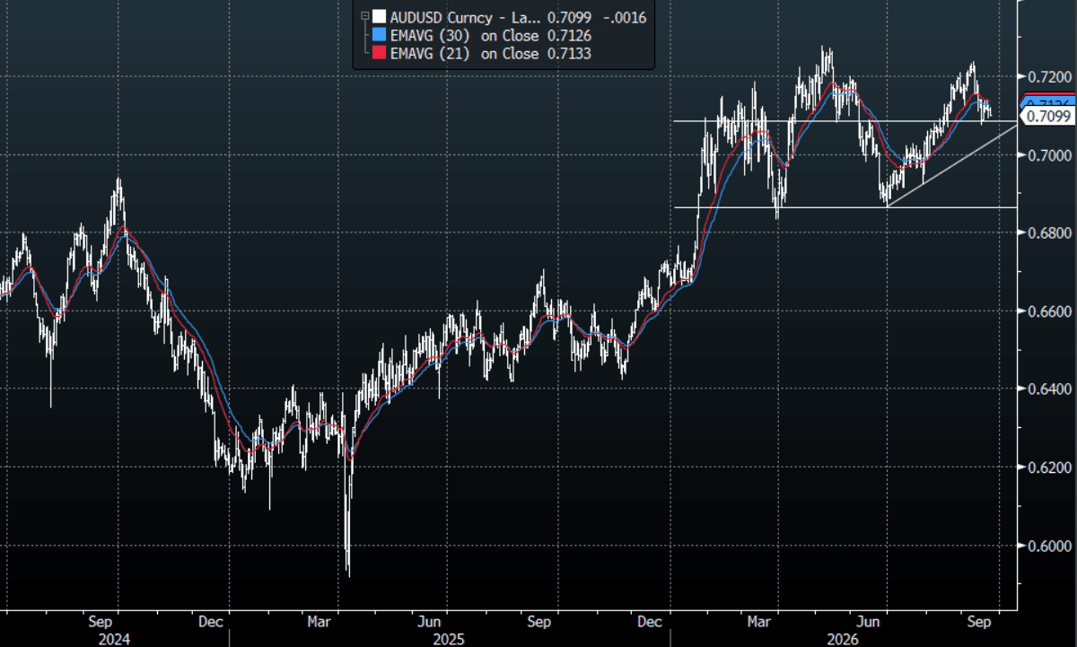Open the blue EMAVG (30) color swatch

tap(381, 36)
